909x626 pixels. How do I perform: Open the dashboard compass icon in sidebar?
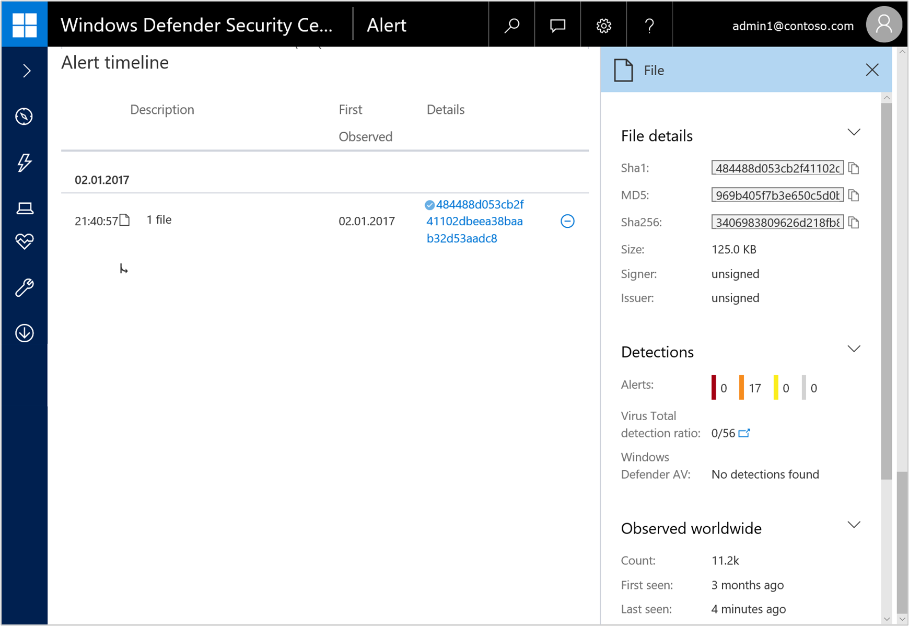[x=24, y=117]
